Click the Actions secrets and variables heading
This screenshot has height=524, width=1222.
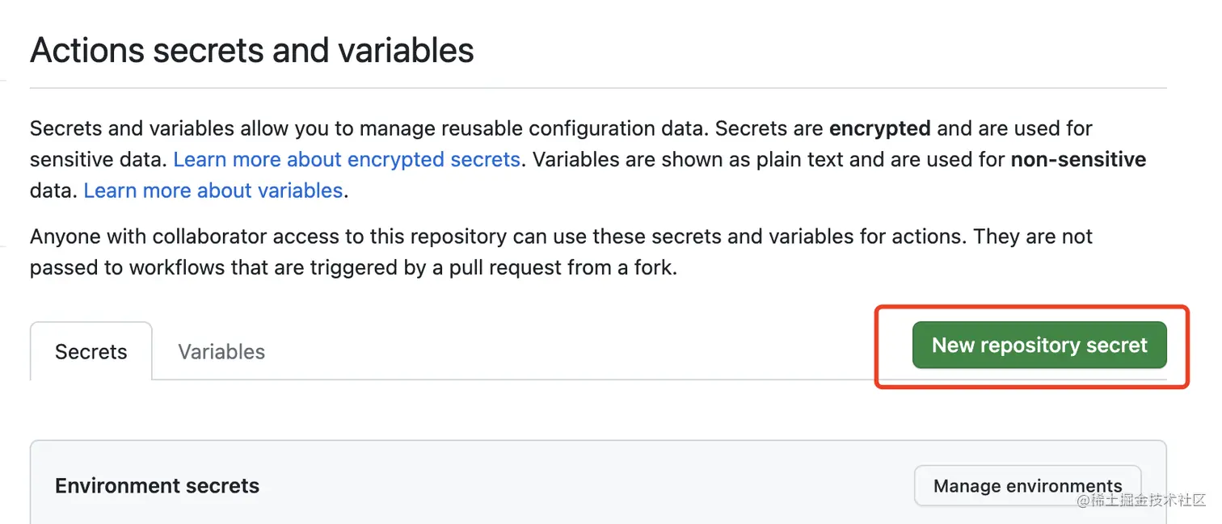pyautogui.click(x=252, y=51)
